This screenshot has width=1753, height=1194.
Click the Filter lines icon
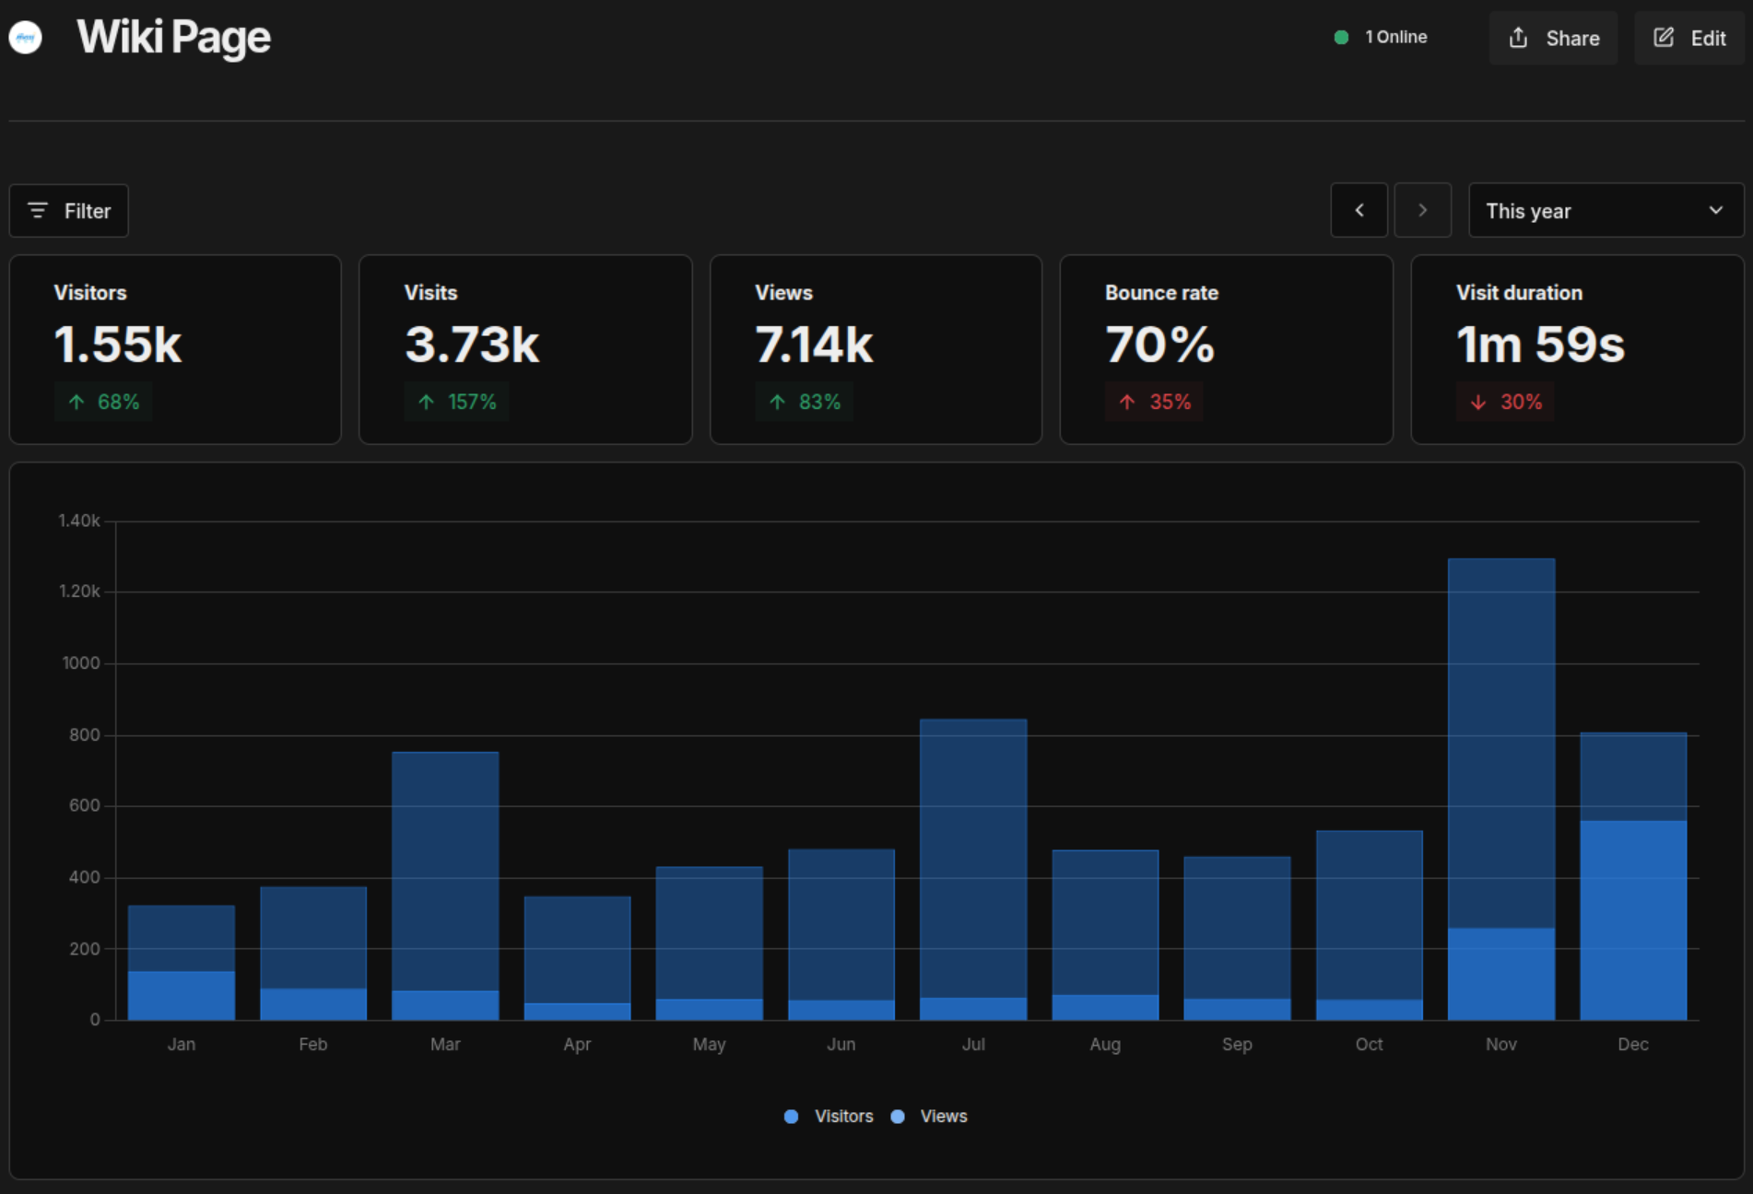click(x=38, y=211)
